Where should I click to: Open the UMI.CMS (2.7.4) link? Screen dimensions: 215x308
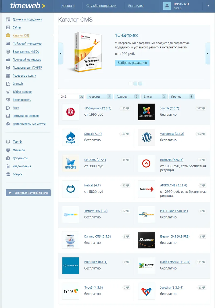pyautogui.click(x=95, y=160)
